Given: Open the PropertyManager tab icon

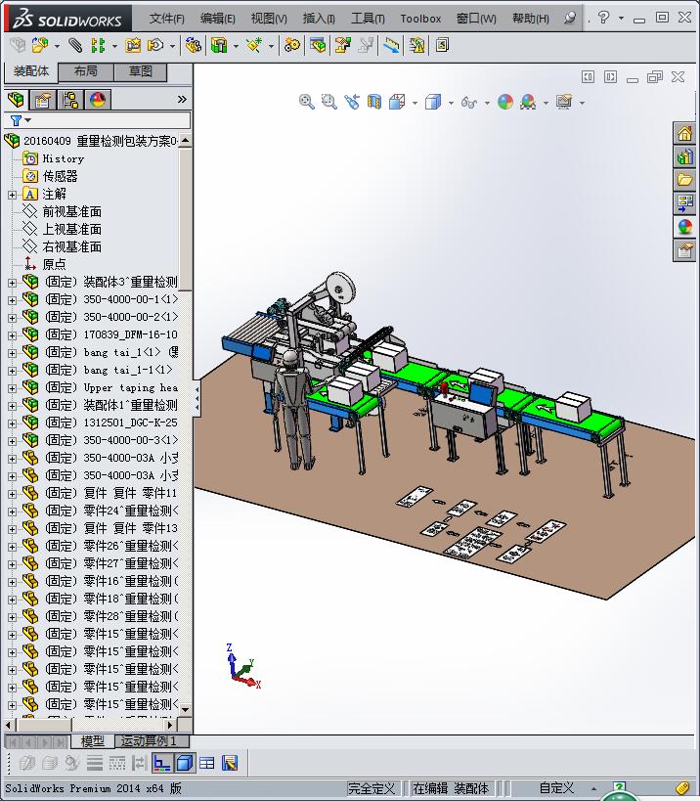Looking at the screenshot, I should [43, 100].
